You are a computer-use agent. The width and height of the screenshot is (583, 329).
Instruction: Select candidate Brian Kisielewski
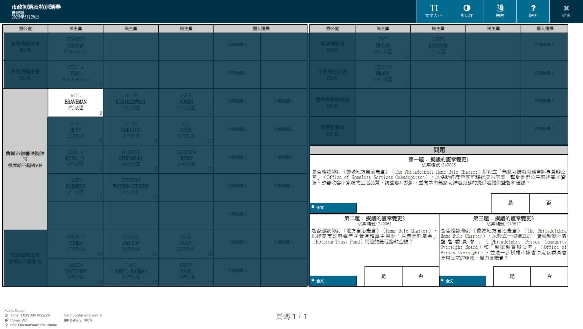coord(131,103)
